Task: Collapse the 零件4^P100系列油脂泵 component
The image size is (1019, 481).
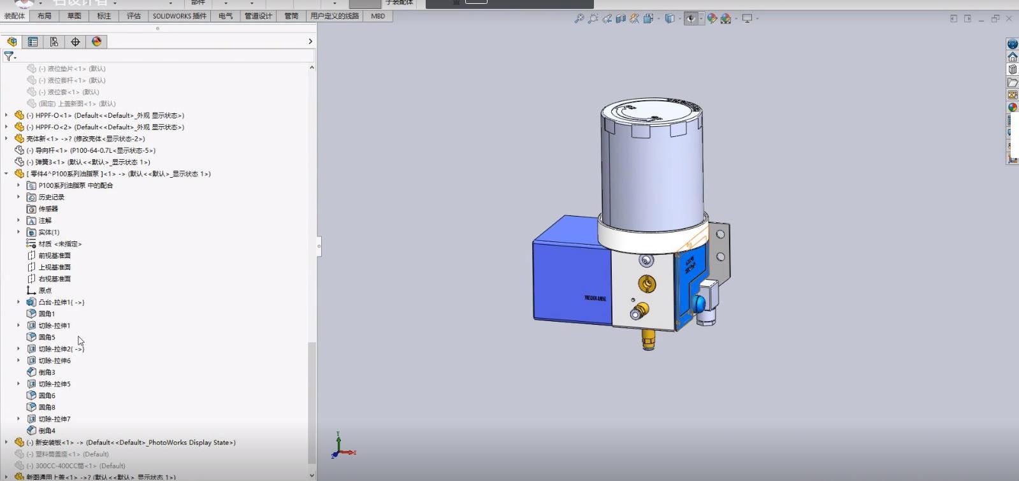Action: coord(6,173)
